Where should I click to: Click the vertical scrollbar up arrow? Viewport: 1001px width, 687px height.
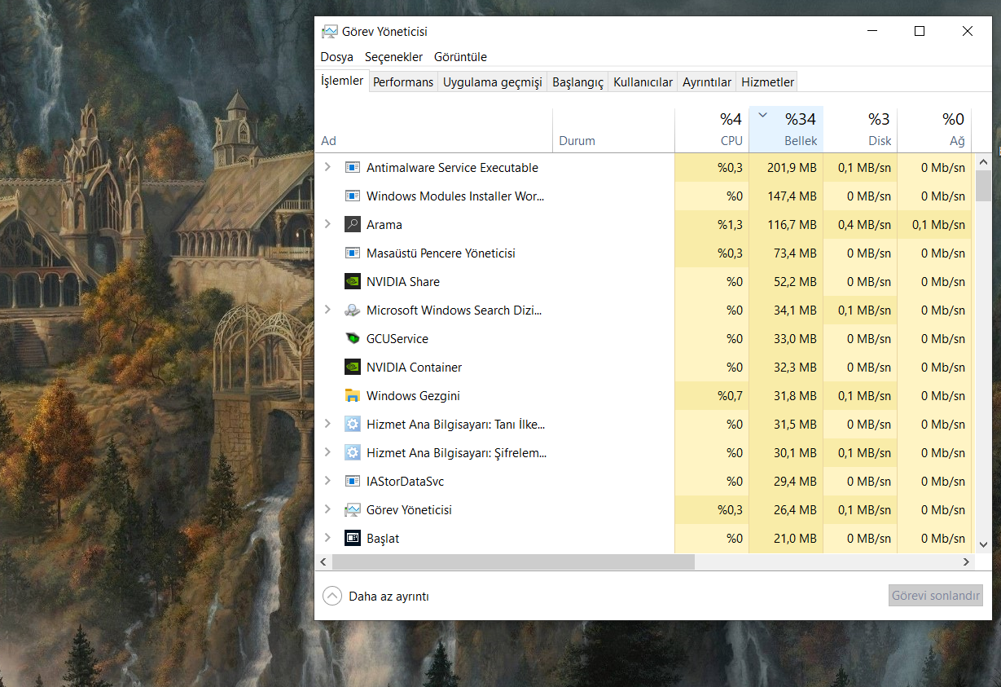tap(983, 161)
